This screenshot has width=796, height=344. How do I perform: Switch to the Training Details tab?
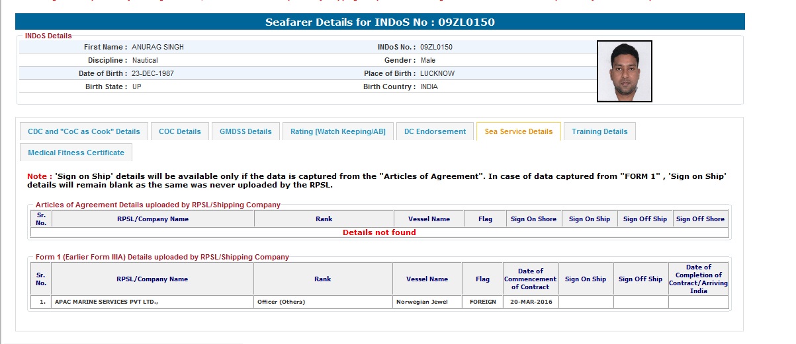(599, 131)
